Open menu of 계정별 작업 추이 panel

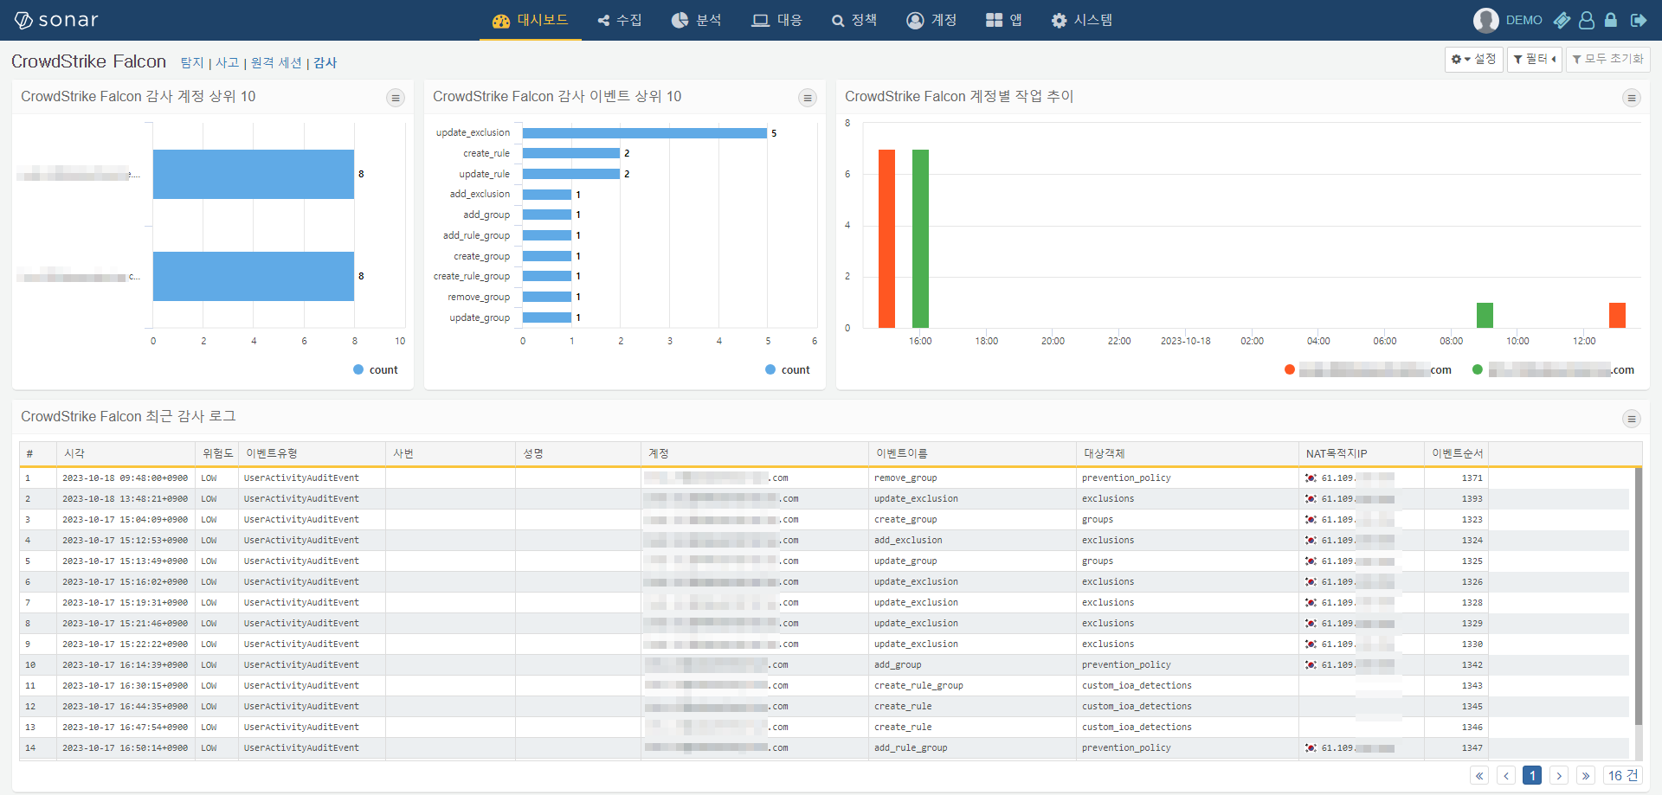pos(1632,98)
